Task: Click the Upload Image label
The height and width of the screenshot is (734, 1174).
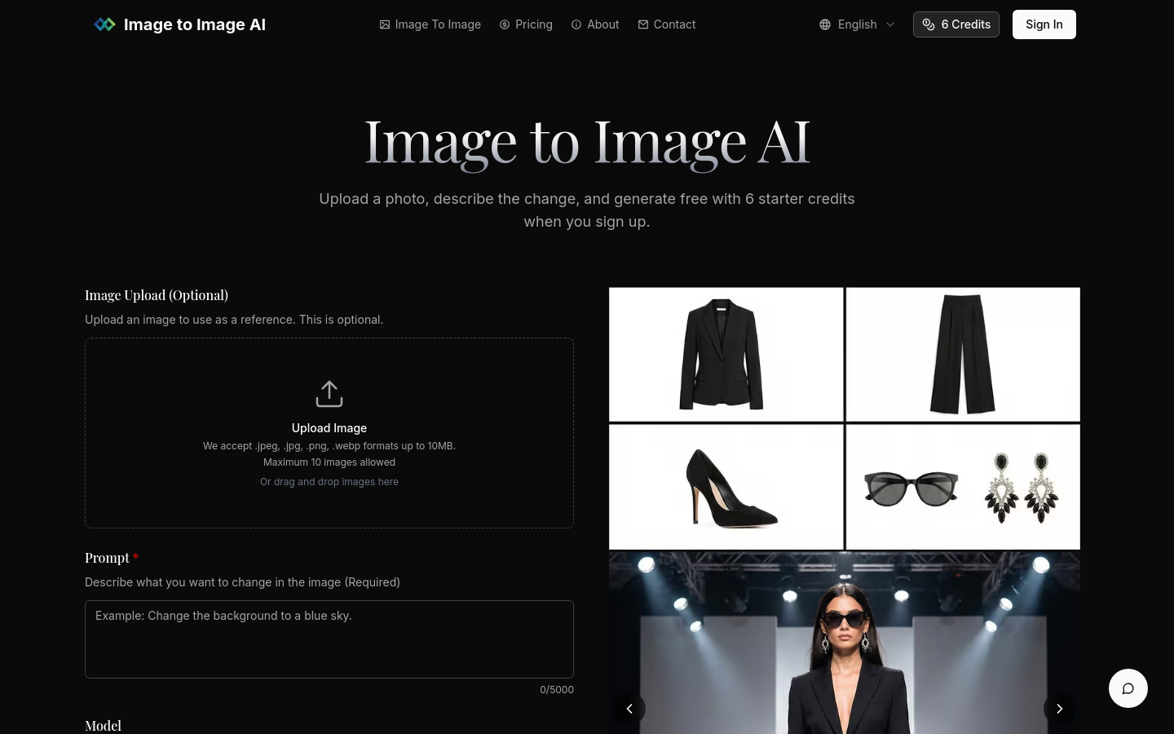Action: [x=329, y=428]
